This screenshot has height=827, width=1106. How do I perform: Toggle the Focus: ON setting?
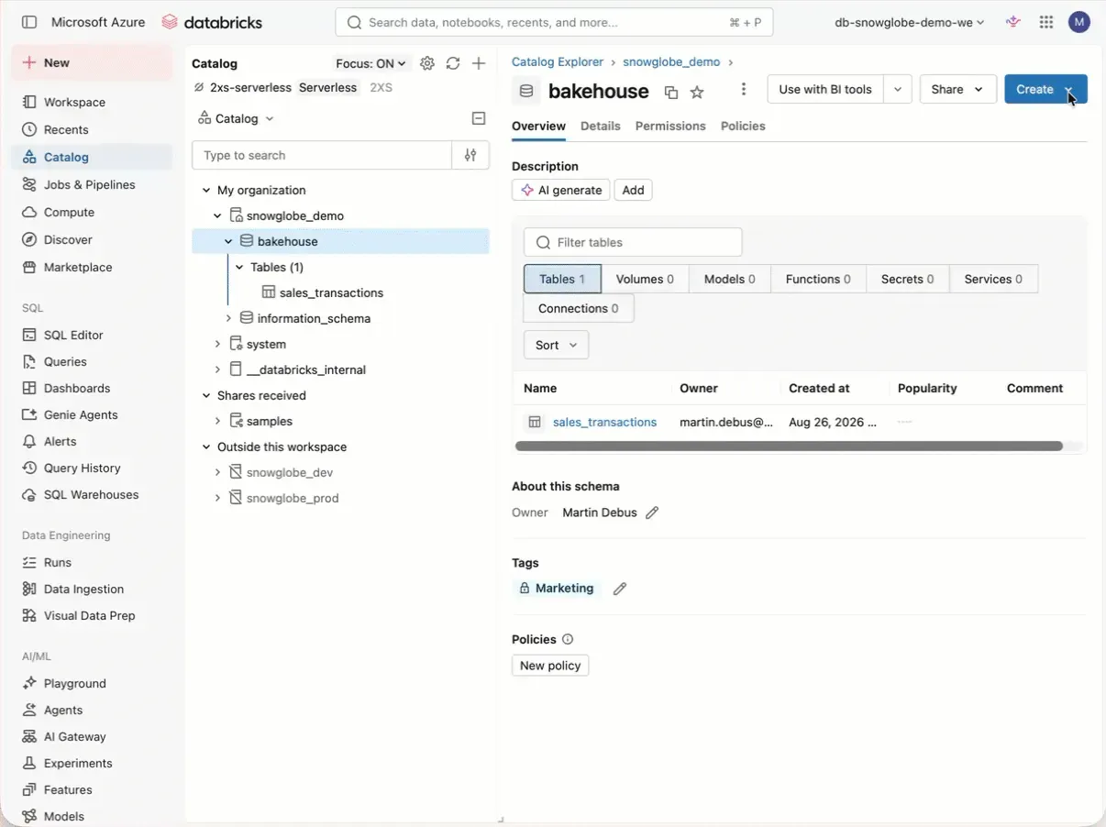click(371, 63)
